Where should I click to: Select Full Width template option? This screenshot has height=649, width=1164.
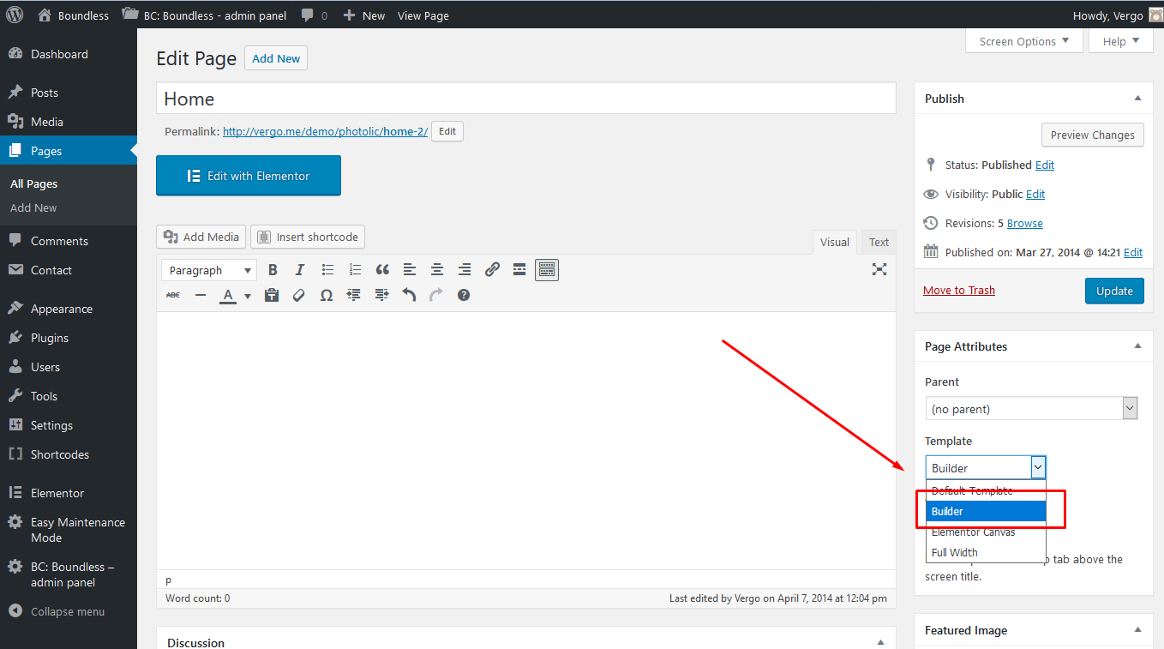955,552
